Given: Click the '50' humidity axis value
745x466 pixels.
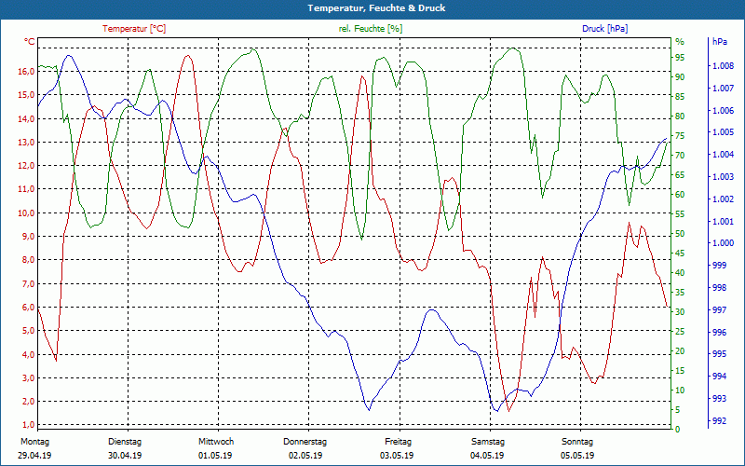Looking at the screenshot, I should [x=680, y=234].
